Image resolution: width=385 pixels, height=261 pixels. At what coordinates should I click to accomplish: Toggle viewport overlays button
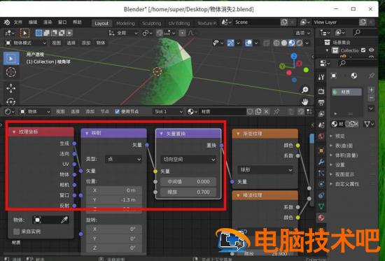(248, 43)
